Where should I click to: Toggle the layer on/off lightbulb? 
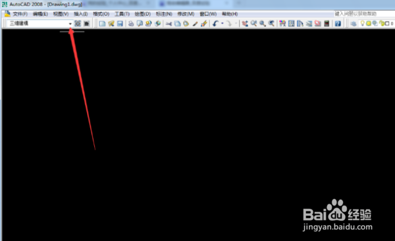362,24
